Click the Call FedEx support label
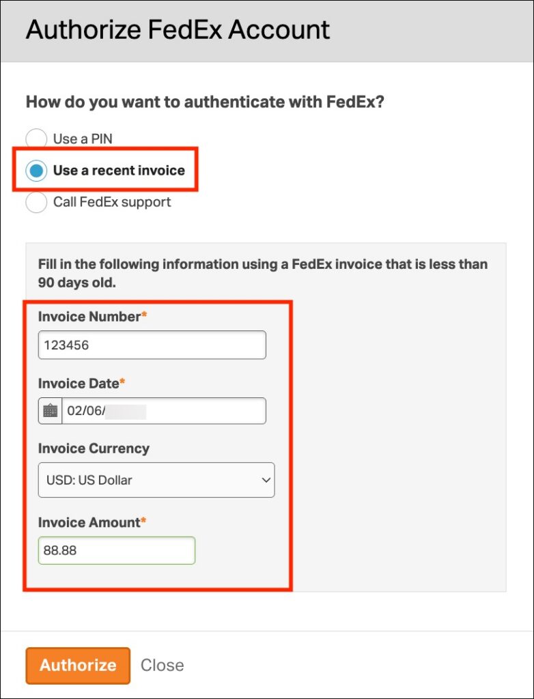 112,202
